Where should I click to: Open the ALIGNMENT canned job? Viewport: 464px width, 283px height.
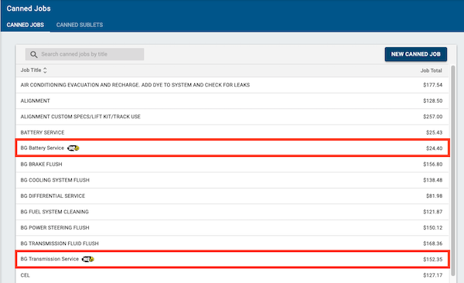232,101
